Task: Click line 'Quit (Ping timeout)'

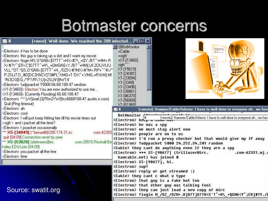Action: pyautogui.click(x=19, y=104)
